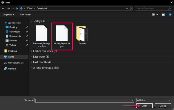
Task: Change the view layout icon
Action: pos(153,15)
